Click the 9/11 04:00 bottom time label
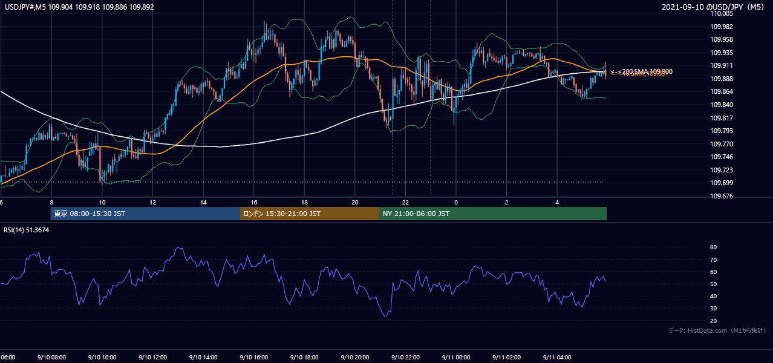Image resolution: width=773 pixels, height=363 pixels. [557, 358]
